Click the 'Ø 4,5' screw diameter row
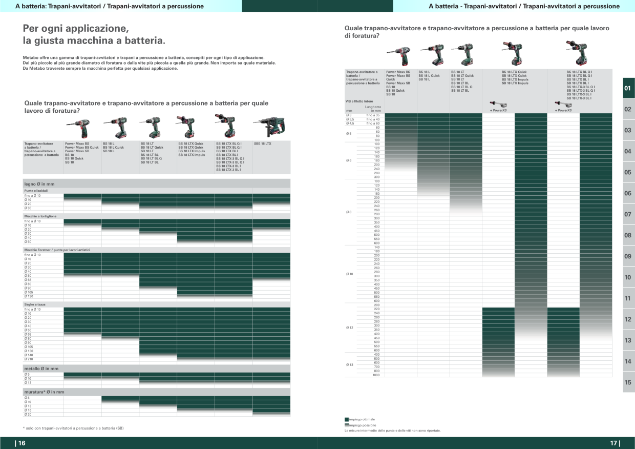Image resolution: width=635 pixels, height=449 pixels. click(350, 124)
